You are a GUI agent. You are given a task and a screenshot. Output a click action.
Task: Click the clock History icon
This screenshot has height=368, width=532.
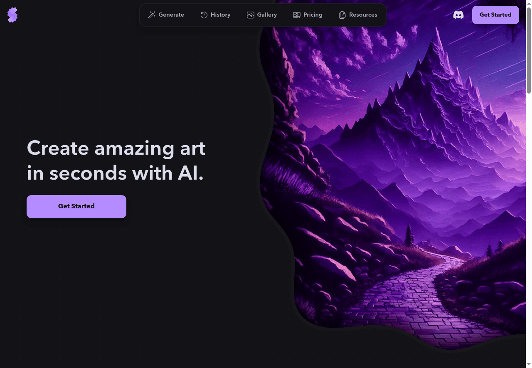204,15
